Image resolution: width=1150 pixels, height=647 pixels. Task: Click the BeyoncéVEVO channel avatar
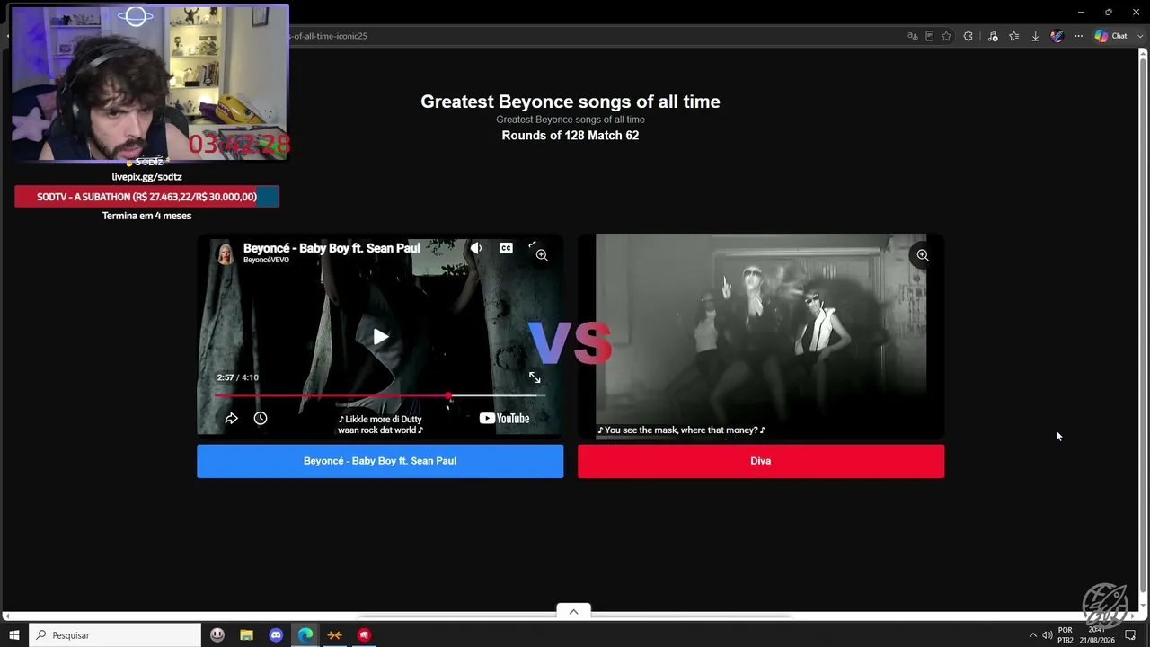(226, 254)
